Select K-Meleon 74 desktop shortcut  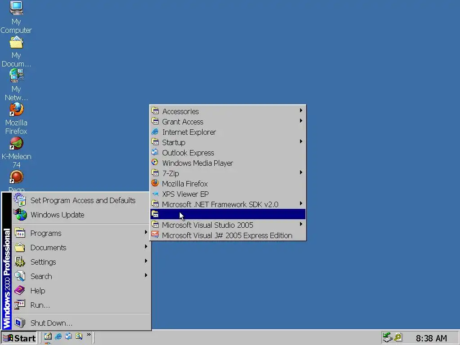(16, 152)
